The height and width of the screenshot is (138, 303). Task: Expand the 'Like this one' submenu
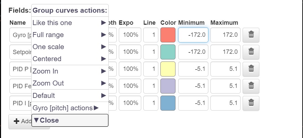69,23
